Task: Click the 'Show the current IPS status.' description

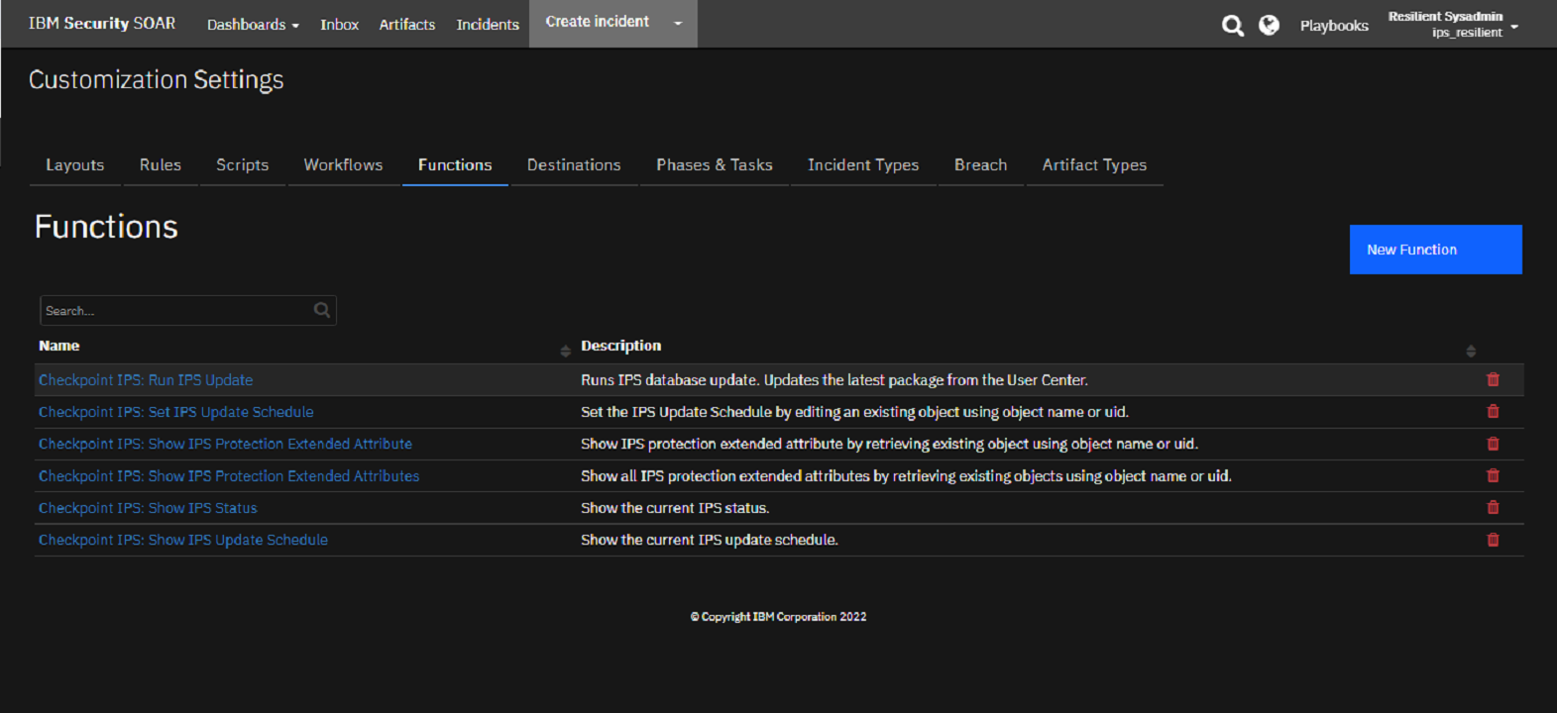Action: 675,508
